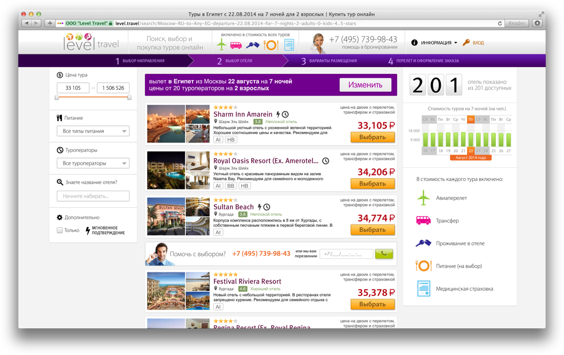Click Выбрать for Festival Riviera Resort
The height and width of the screenshot is (355, 564).
pos(373,305)
